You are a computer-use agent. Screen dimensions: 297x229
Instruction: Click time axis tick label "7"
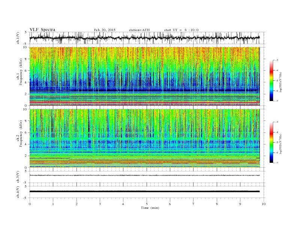coord(193,204)
